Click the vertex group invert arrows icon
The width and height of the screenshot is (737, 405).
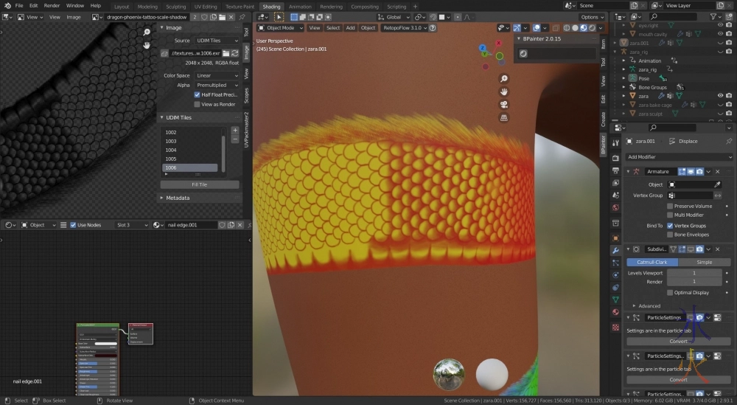pos(717,195)
